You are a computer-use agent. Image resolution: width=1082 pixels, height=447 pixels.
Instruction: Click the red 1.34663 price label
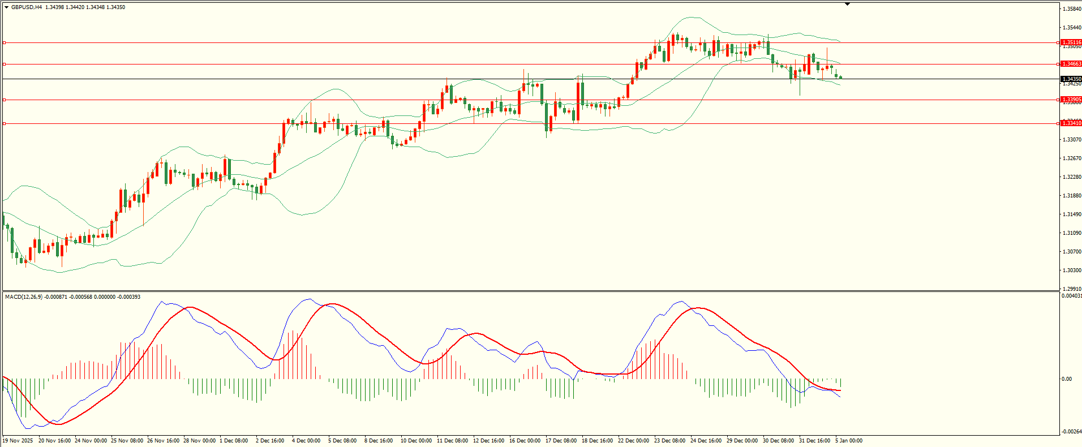coord(1071,64)
